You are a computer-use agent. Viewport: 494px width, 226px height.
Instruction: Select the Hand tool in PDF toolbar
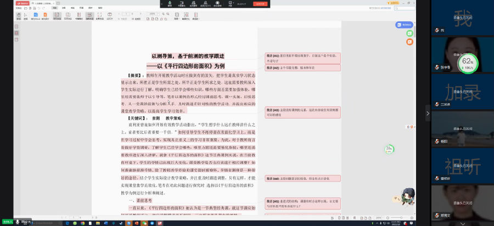pyautogui.click(x=18, y=16)
